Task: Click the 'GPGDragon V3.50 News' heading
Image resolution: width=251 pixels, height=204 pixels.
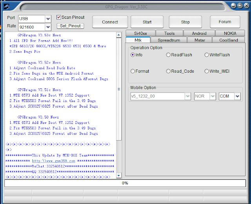Action: click(38, 117)
